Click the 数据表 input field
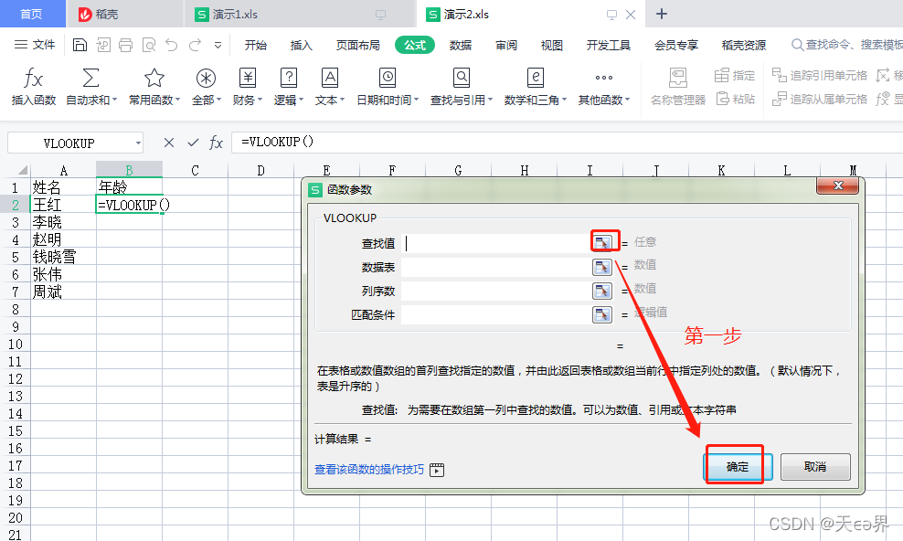 pos(495,267)
